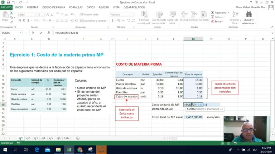This screenshot has width=275, height=154.
Task: Add a new sheet with plus icon
Action: pos(78,138)
